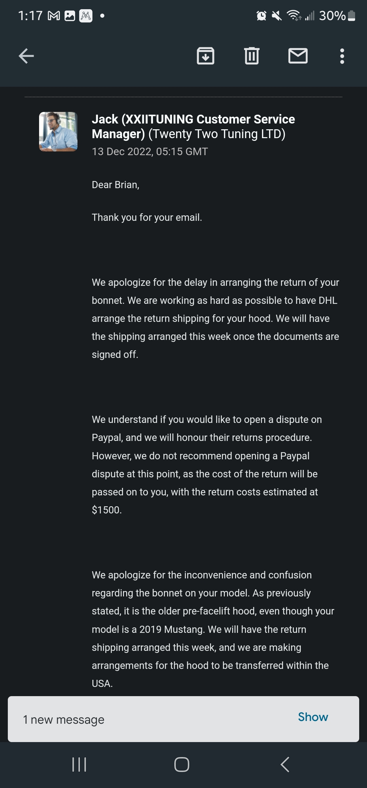The width and height of the screenshot is (367, 788).
Task: Mark email as unread with envelope icon
Action: [298, 56]
